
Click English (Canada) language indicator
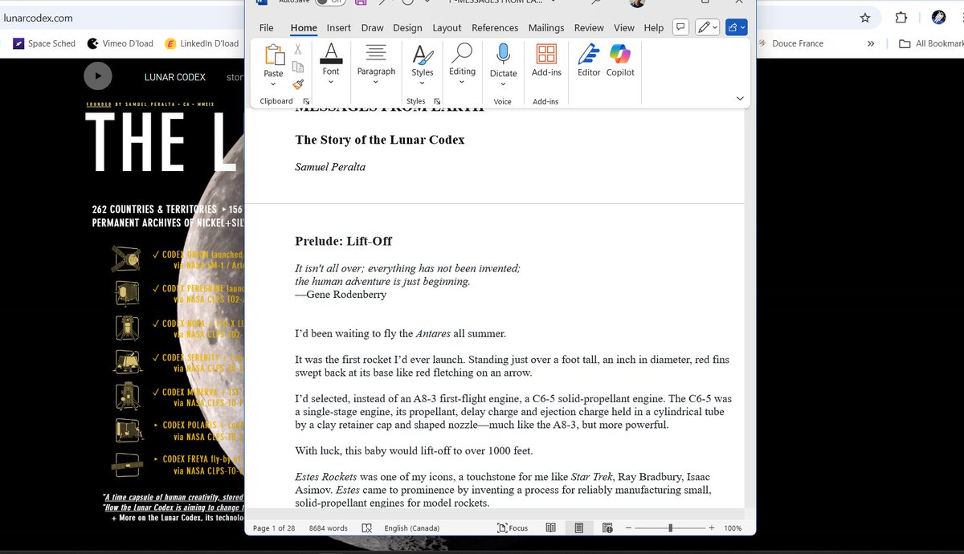(x=411, y=528)
